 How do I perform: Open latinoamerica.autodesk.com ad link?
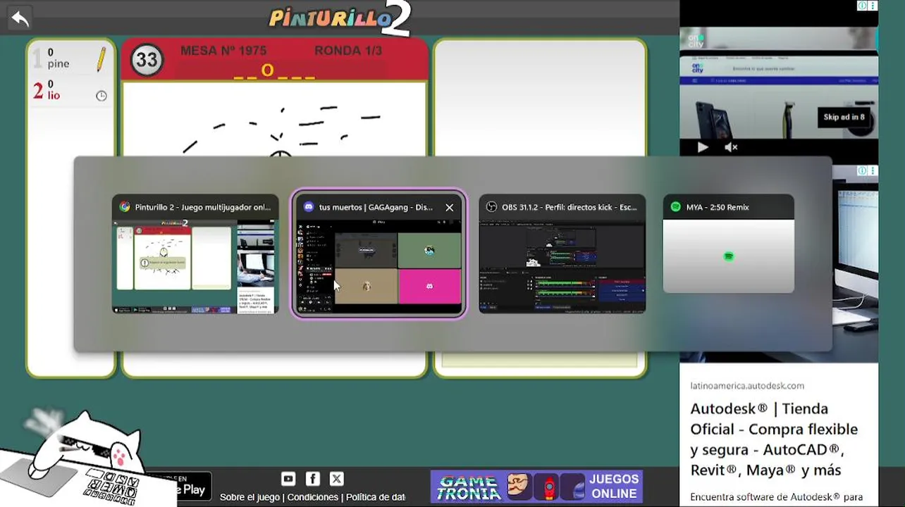[747, 386]
